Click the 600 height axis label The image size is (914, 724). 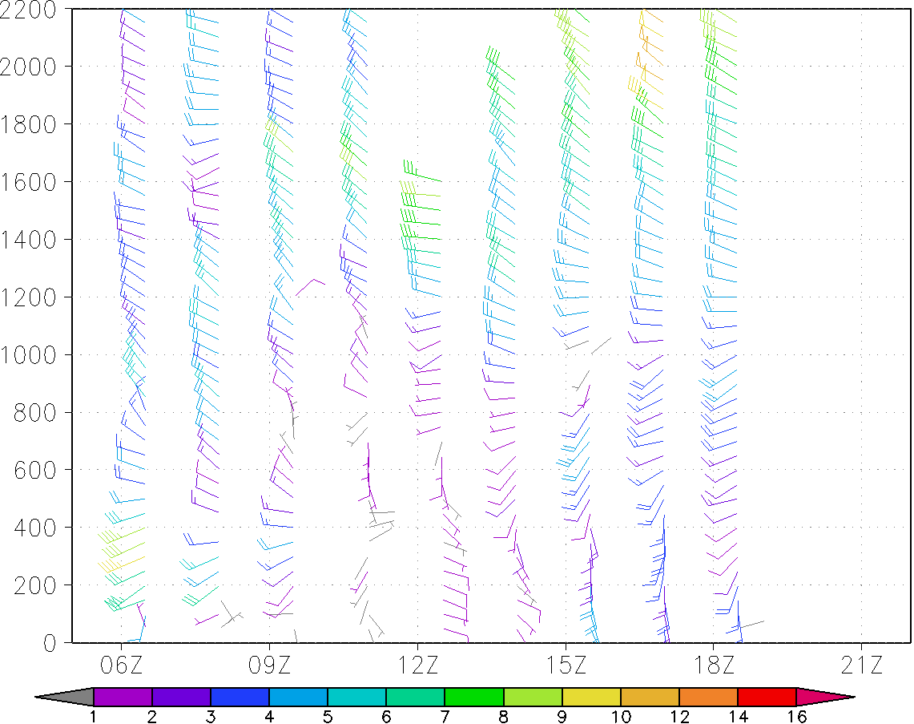[x=35, y=470]
